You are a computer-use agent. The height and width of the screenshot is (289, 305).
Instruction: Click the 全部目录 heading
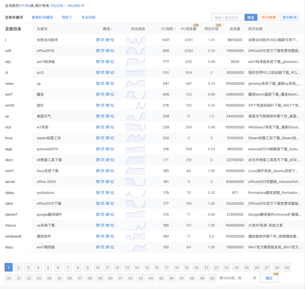13,29
